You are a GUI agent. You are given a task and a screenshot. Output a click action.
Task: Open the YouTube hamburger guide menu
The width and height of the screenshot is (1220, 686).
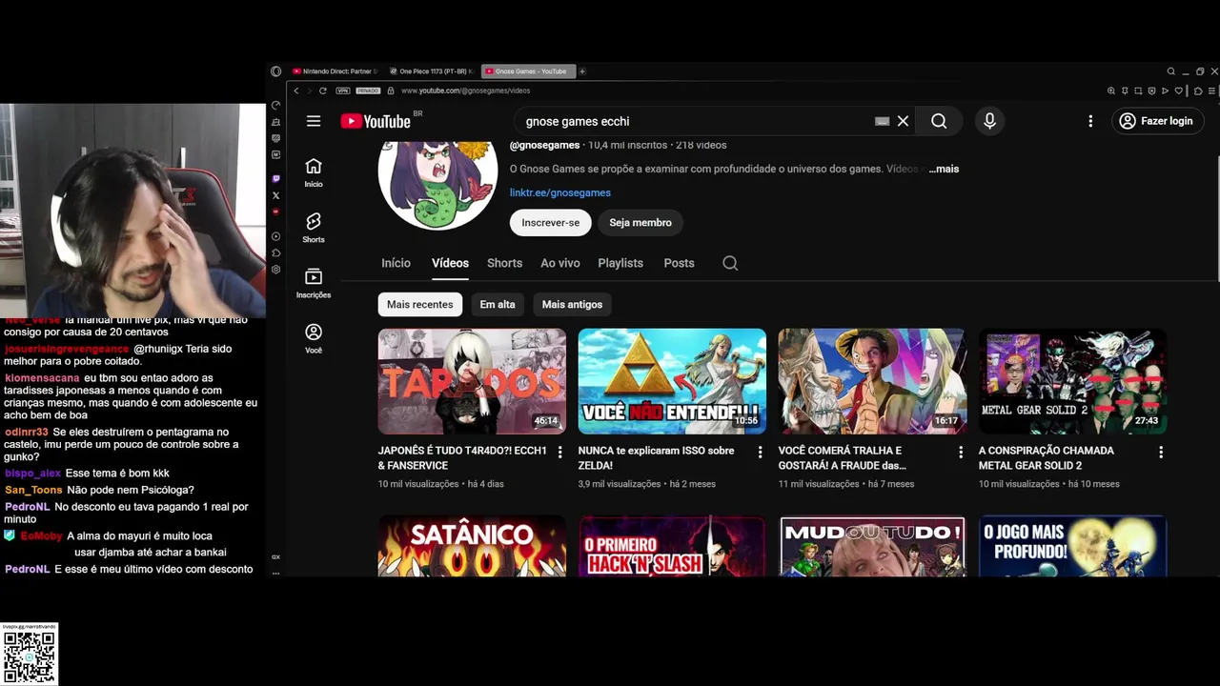314,121
